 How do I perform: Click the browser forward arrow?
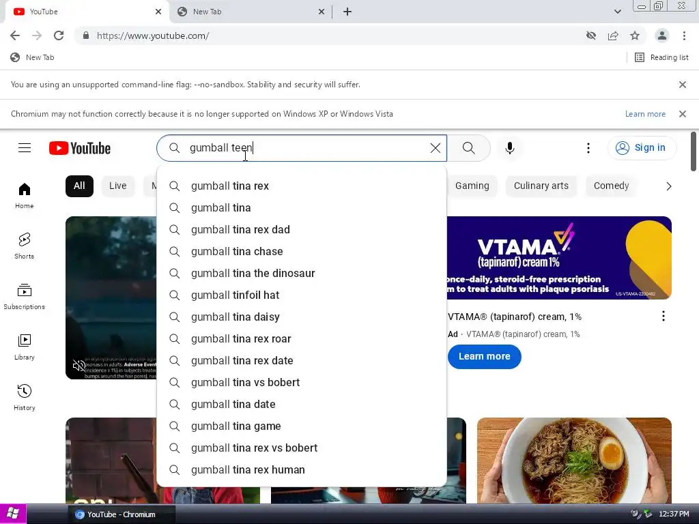(x=37, y=35)
